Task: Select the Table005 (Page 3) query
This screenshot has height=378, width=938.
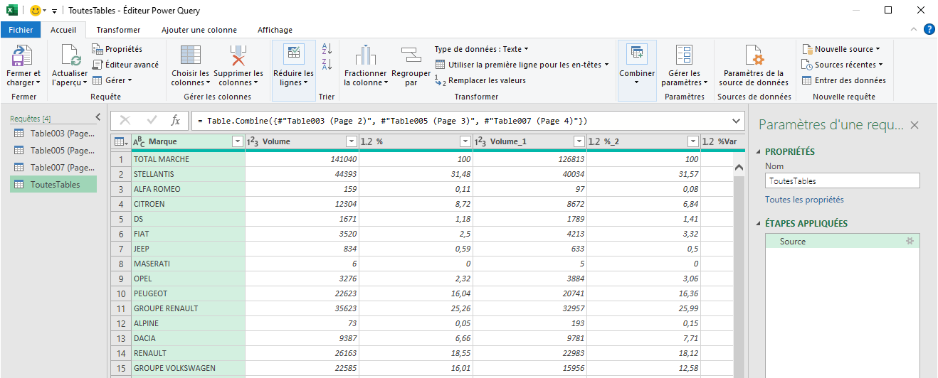Action: (x=54, y=151)
